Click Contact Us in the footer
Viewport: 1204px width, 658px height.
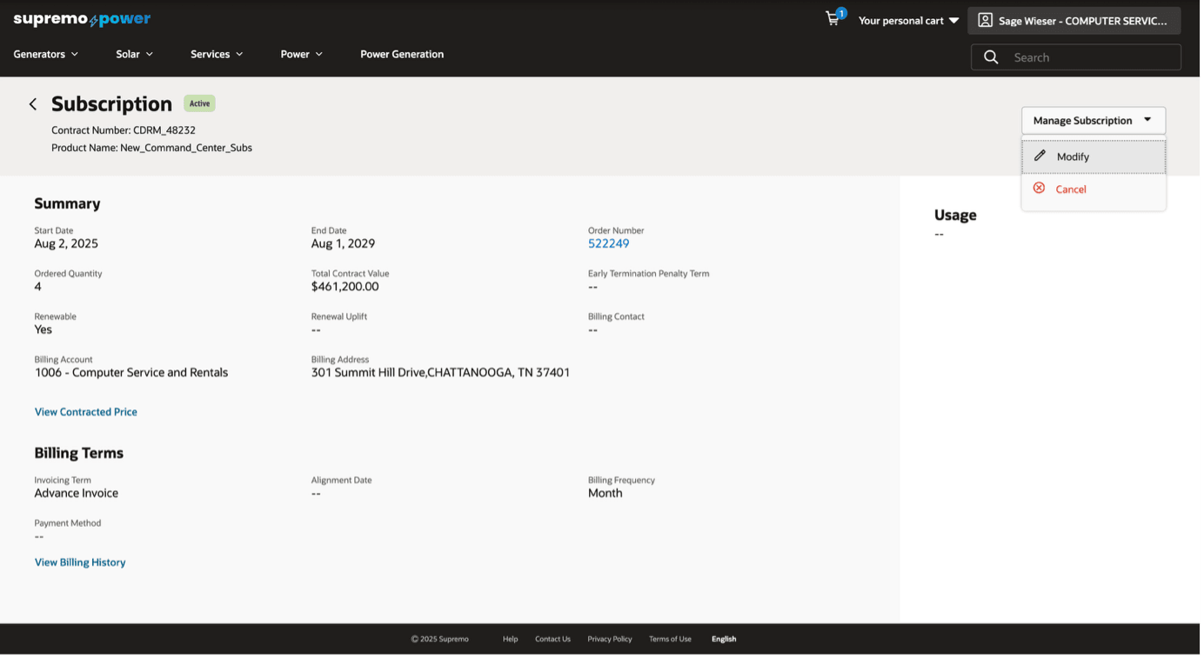tap(552, 639)
